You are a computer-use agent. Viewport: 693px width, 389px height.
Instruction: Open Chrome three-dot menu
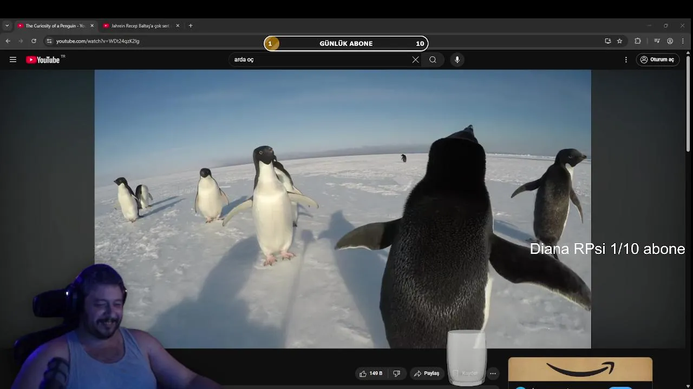[683, 41]
